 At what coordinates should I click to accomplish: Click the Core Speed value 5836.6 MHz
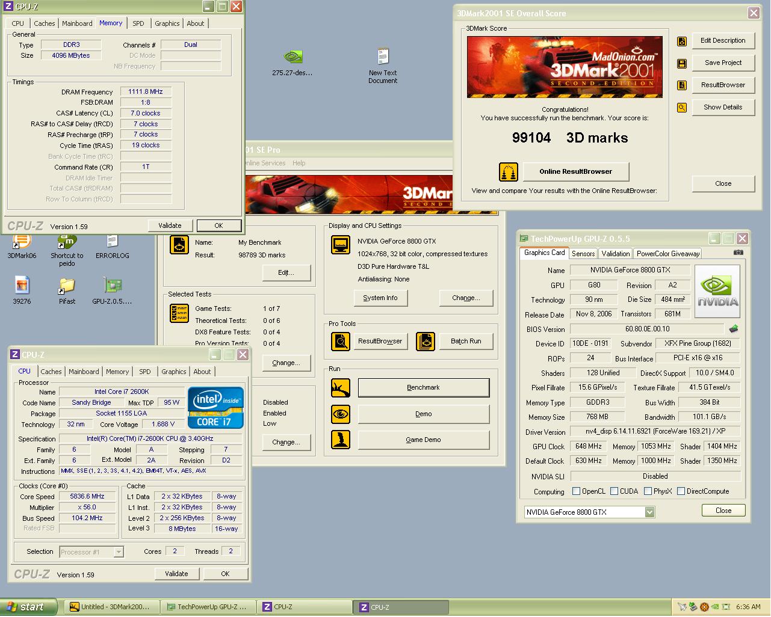pos(87,497)
